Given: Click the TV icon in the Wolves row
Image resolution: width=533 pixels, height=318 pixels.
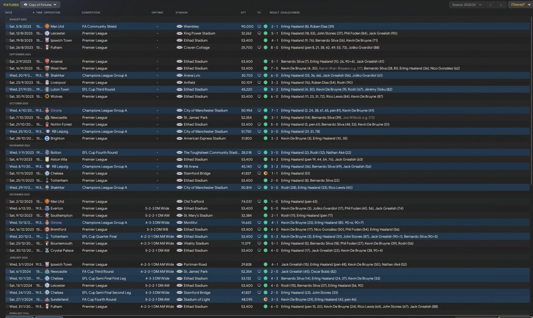Looking at the screenshot, I should pos(259,96).
